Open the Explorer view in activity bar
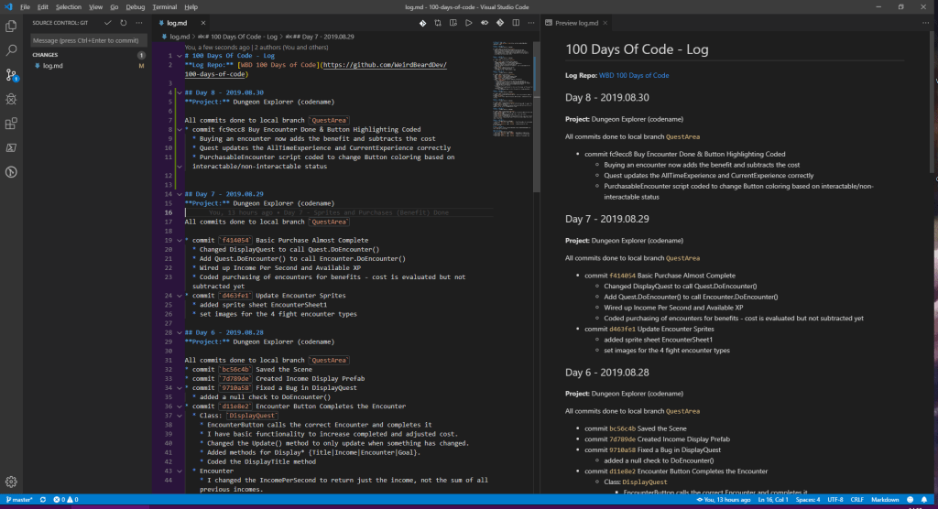938x509 pixels. tap(11, 27)
